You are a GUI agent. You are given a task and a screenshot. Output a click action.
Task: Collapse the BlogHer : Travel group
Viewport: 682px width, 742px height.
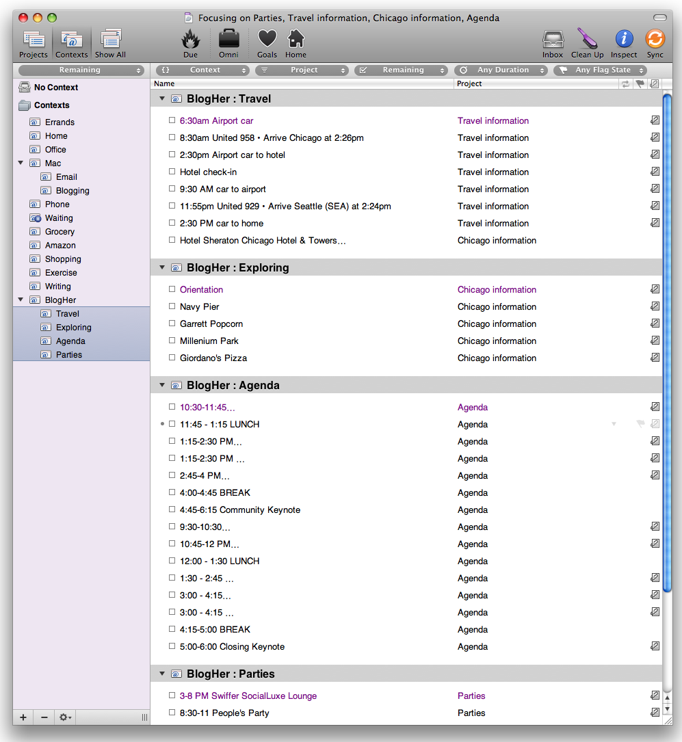pyautogui.click(x=162, y=98)
